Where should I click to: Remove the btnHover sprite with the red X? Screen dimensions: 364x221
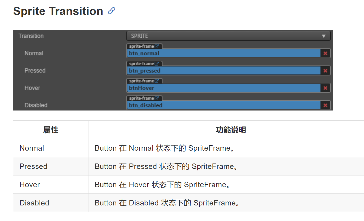coord(325,88)
